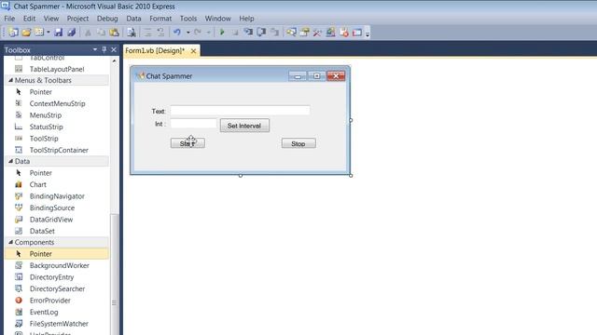The height and width of the screenshot is (335, 597).
Task: Select Pointer under the Data section
Action: pyautogui.click(x=57, y=173)
